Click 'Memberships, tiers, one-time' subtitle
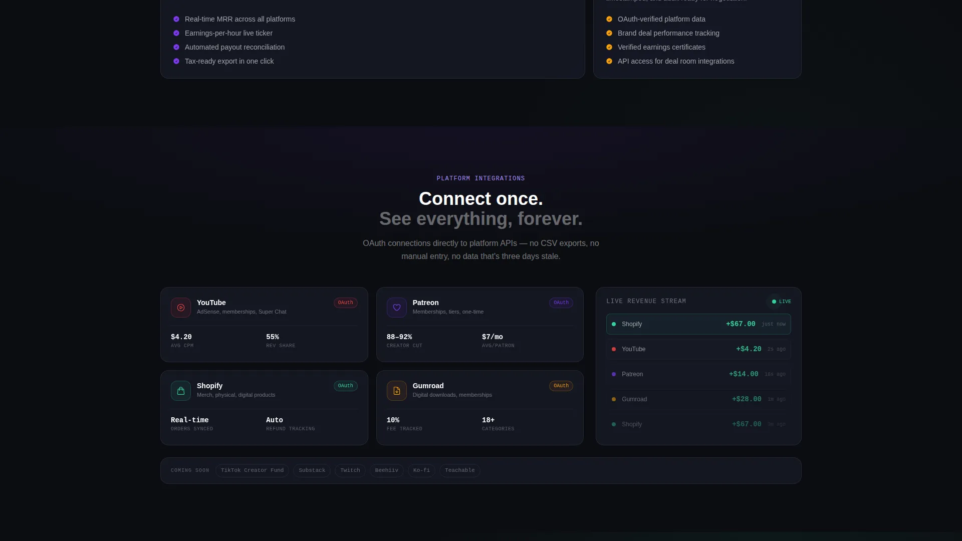Viewport: 962px width, 541px height. click(x=448, y=312)
